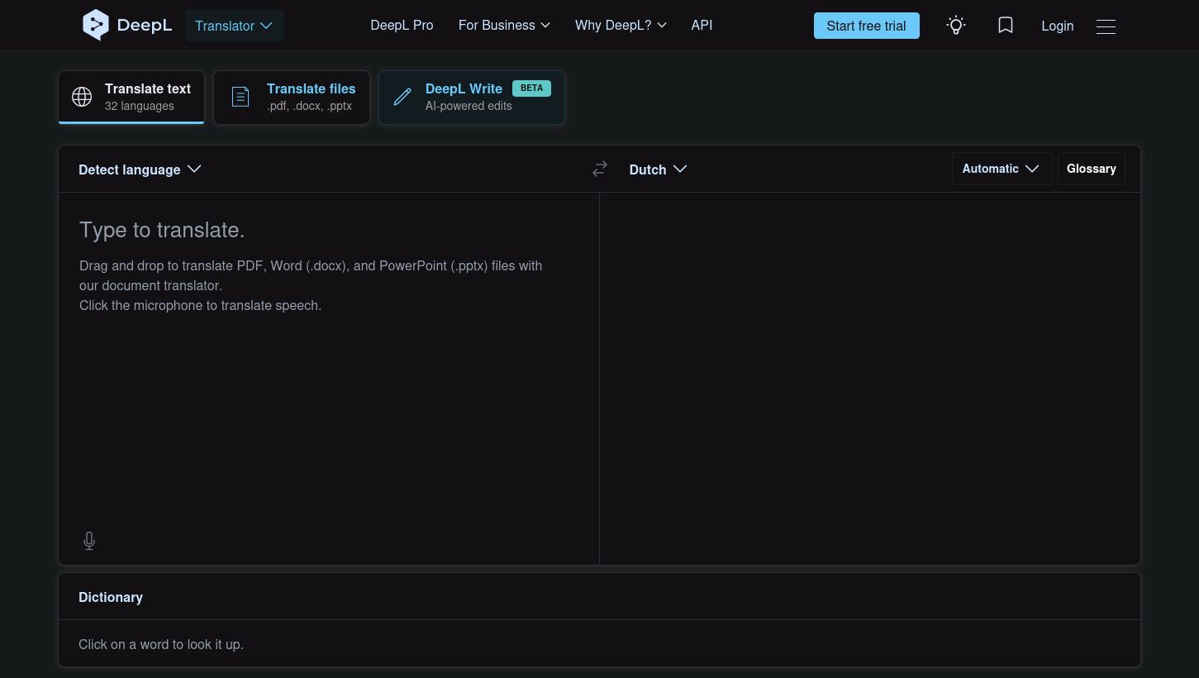Image resolution: width=1199 pixels, height=678 pixels.
Task: Open the Detect language source dropdown
Action: coord(140,169)
